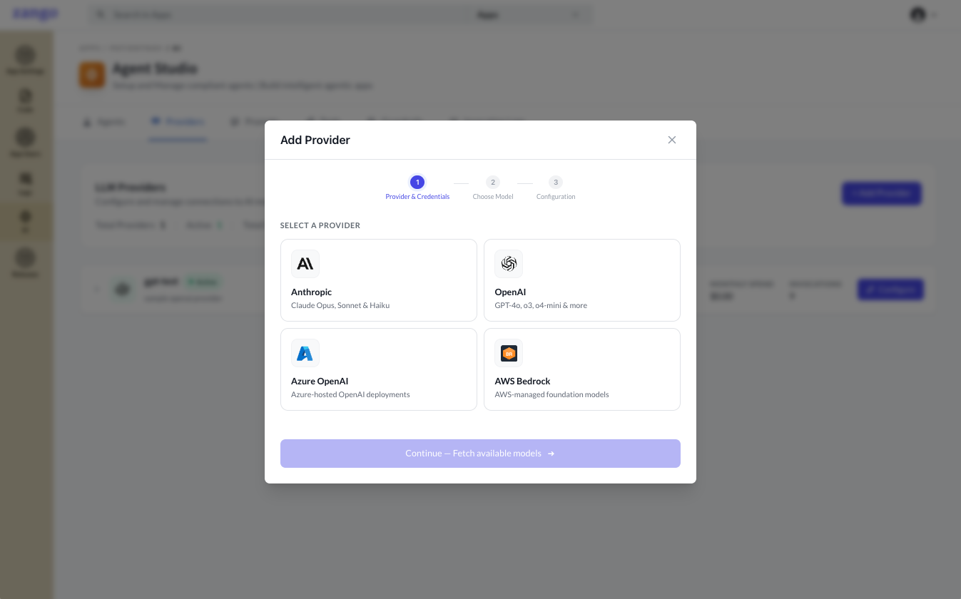Close the Add Provider dialog

(x=671, y=140)
